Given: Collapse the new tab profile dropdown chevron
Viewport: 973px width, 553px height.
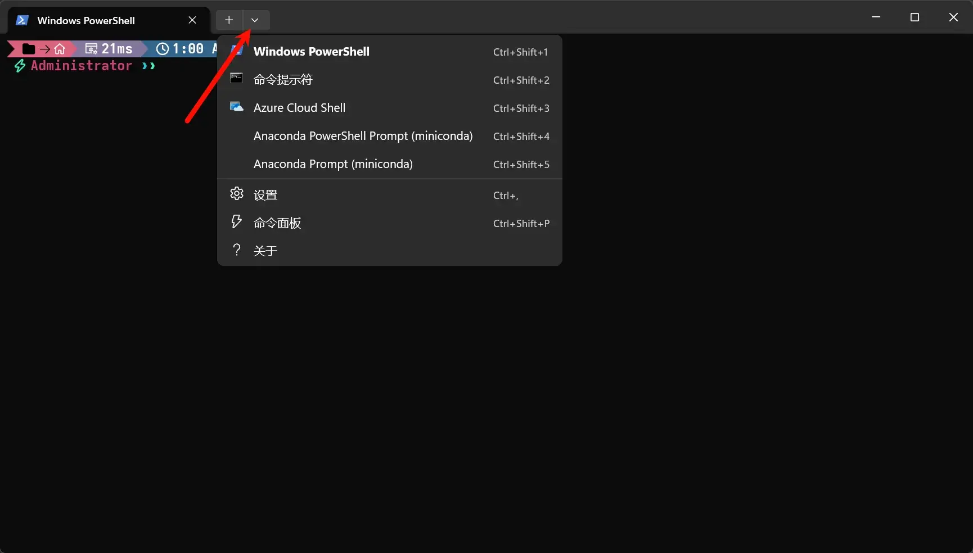Looking at the screenshot, I should 255,20.
